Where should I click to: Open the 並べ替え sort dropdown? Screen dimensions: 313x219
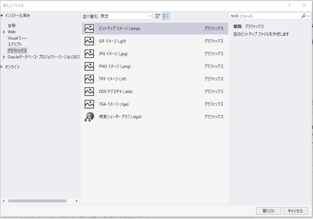125,16
